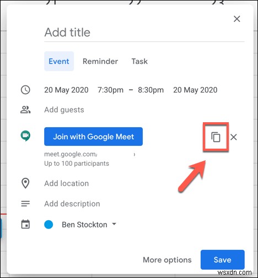Click Up to 100 participants text
The height and width of the screenshot is (278, 258).
pos(77,163)
